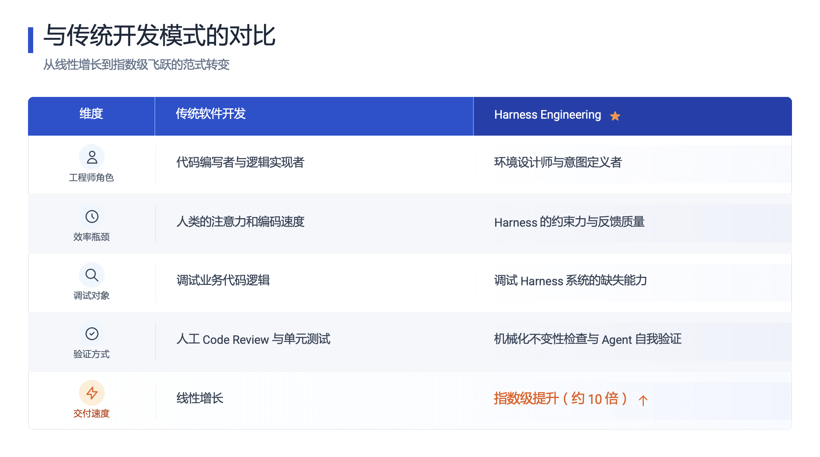Click the blue accent bar beside title
The height and width of the screenshot is (457, 820).
click(31, 40)
